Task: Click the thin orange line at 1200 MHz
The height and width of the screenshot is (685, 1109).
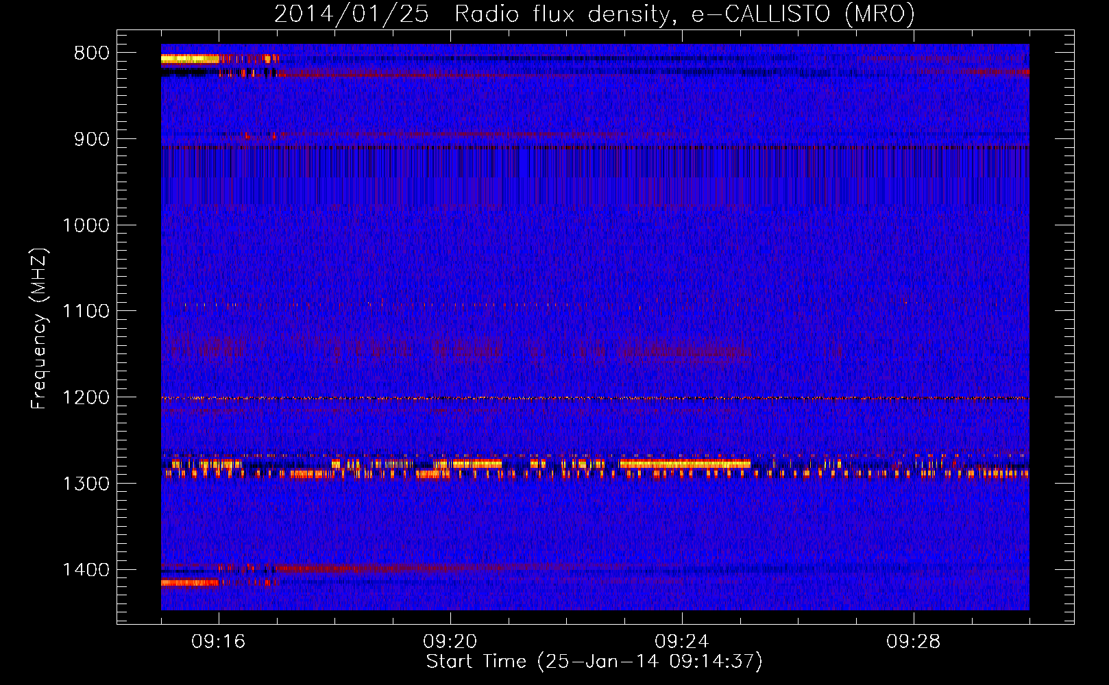Action: click(595, 398)
